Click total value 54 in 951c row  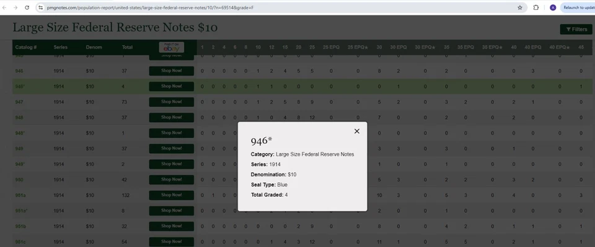click(125, 241)
